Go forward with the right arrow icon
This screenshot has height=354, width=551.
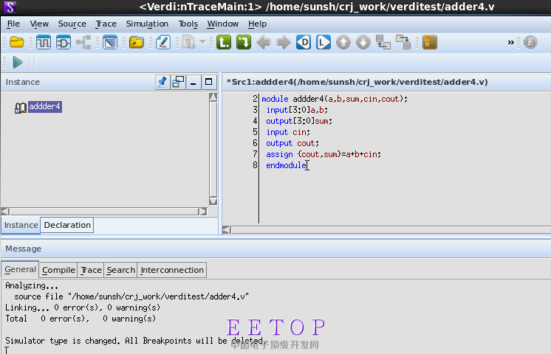coord(284,43)
